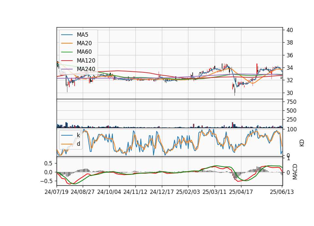The image size is (314, 226).
Task: Click the price axis value 34
Action: tap(289, 68)
